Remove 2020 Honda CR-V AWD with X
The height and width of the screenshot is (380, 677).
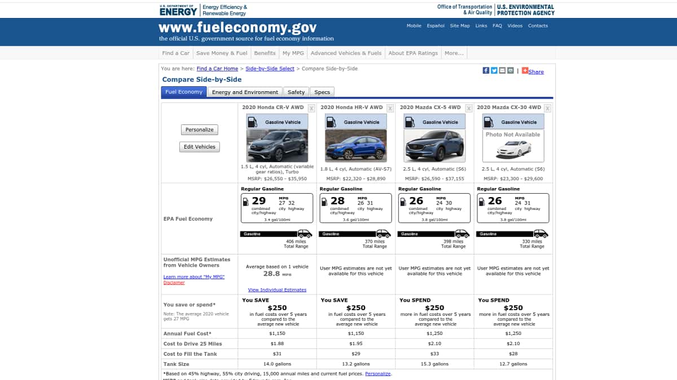coord(311,108)
